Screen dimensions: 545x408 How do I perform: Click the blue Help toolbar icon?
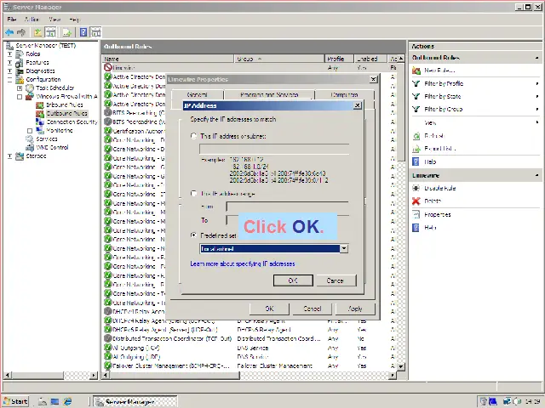click(x=83, y=32)
